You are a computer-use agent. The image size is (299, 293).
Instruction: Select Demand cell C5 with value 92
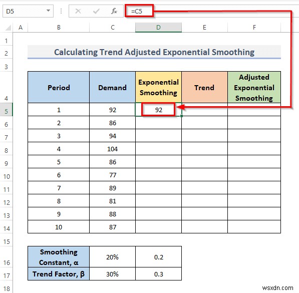[x=113, y=110]
